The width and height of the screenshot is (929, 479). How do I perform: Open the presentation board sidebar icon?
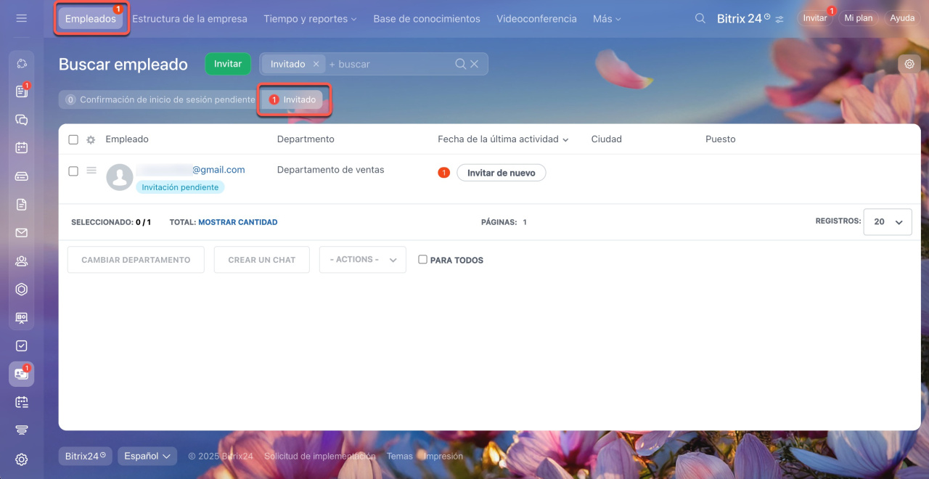21,318
